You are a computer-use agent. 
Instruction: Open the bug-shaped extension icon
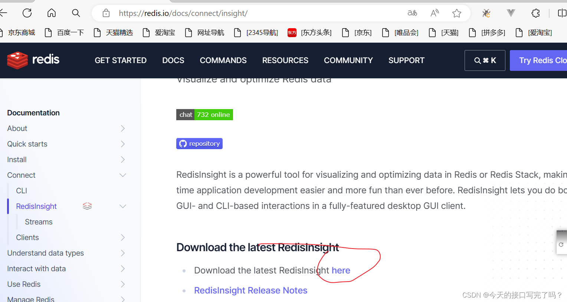coord(486,13)
